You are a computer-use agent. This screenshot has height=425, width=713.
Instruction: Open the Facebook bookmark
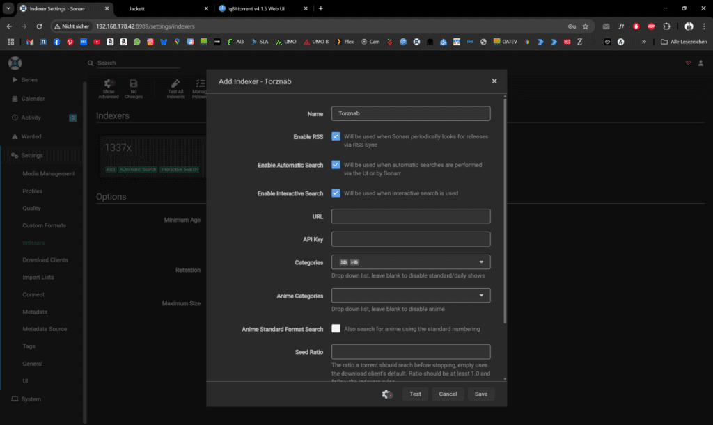pos(57,42)
